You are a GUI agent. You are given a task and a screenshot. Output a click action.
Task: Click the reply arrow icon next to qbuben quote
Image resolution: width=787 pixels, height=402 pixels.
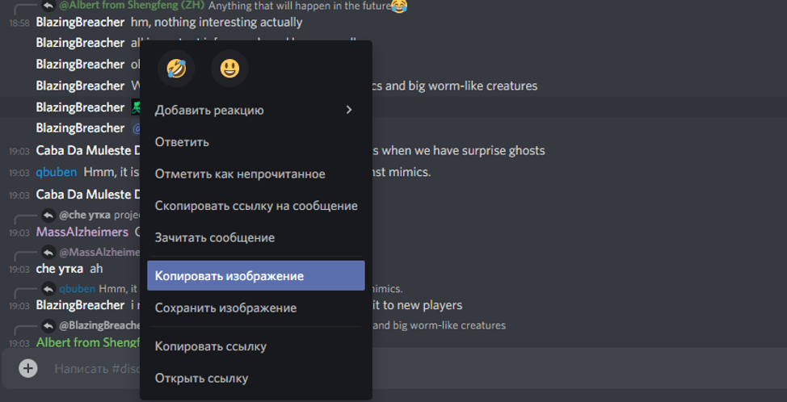(48, 289)
